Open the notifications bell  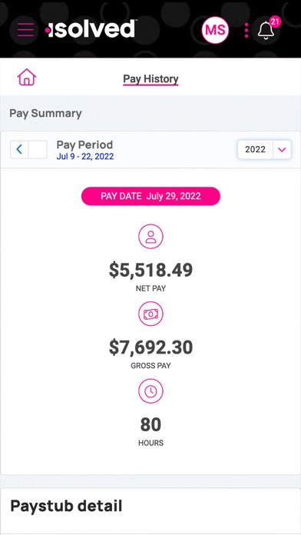point(266,31)
